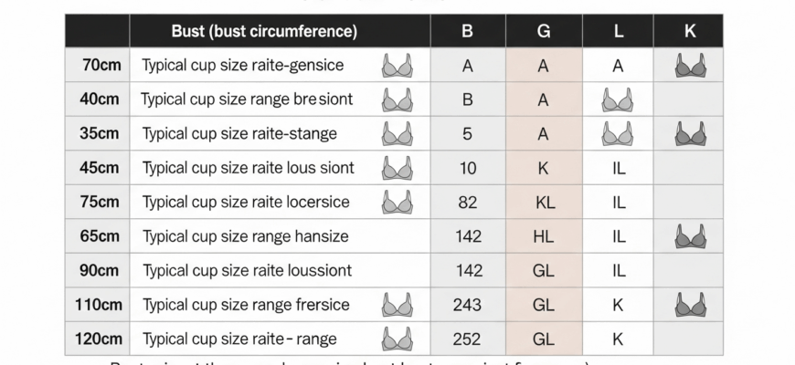
Task: Click the HL cell in the highlighted G column
Action: 544,236
